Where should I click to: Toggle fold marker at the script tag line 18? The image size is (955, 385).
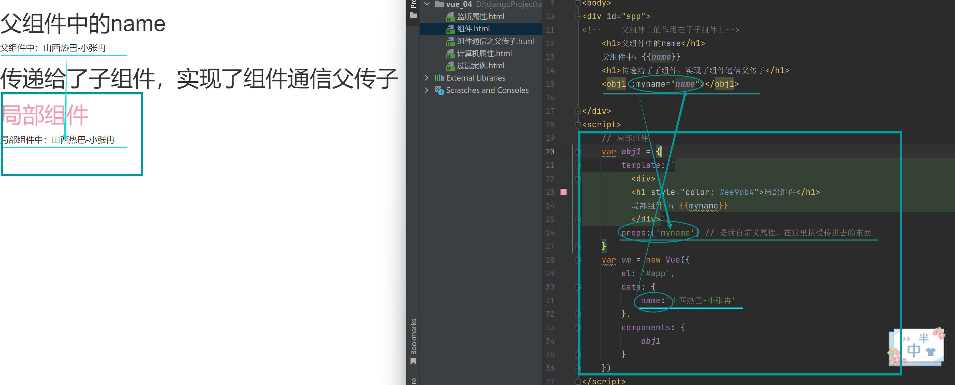click(x=578, y=125)
